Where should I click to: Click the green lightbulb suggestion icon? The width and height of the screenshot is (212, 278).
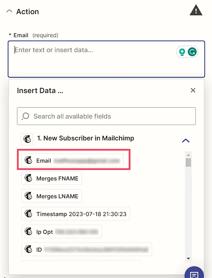point(182,52)
